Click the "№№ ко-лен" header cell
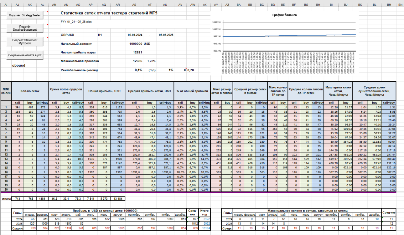Screen dimensions: 404x235 click(6, 91)
